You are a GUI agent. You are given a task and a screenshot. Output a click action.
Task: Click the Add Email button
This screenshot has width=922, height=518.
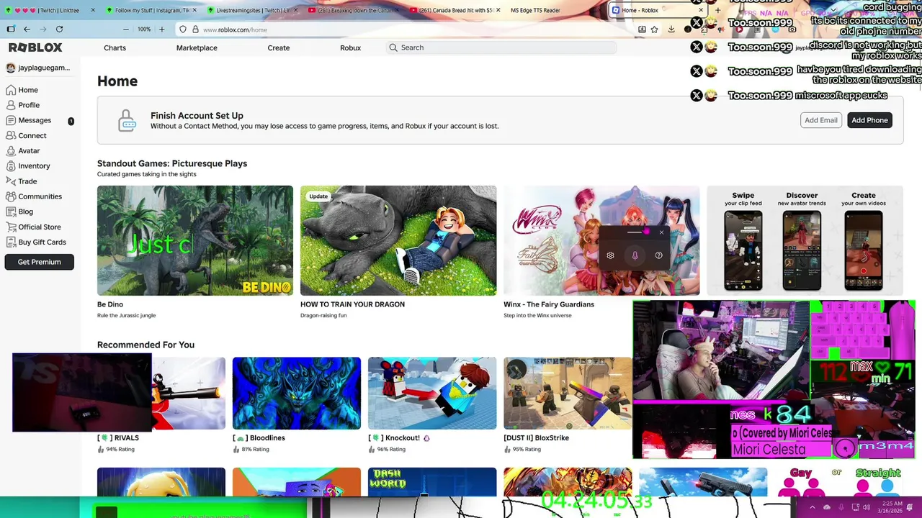point(821,120)
